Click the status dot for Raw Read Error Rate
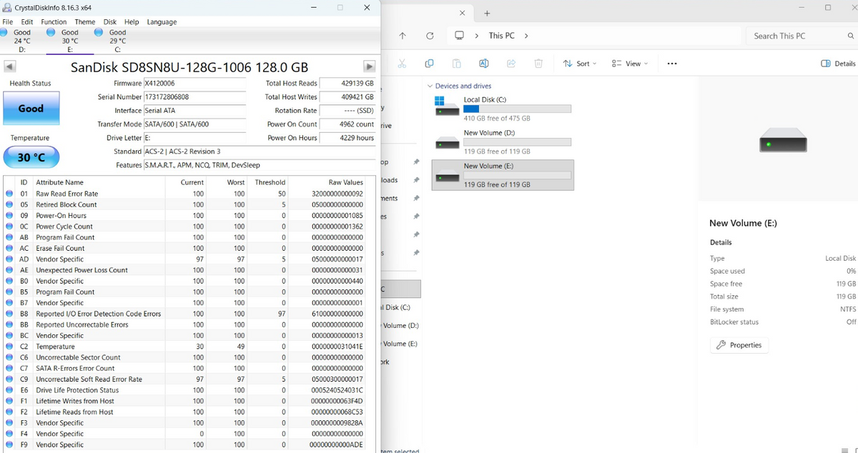Screen dimensions: 858x453 coord(9,194)
